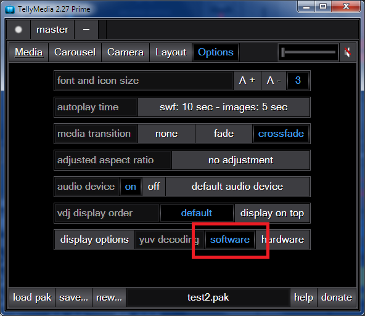Viewport: 365px width, 316px height.
Task: Turn audio device on
Action: click(130, 187)
